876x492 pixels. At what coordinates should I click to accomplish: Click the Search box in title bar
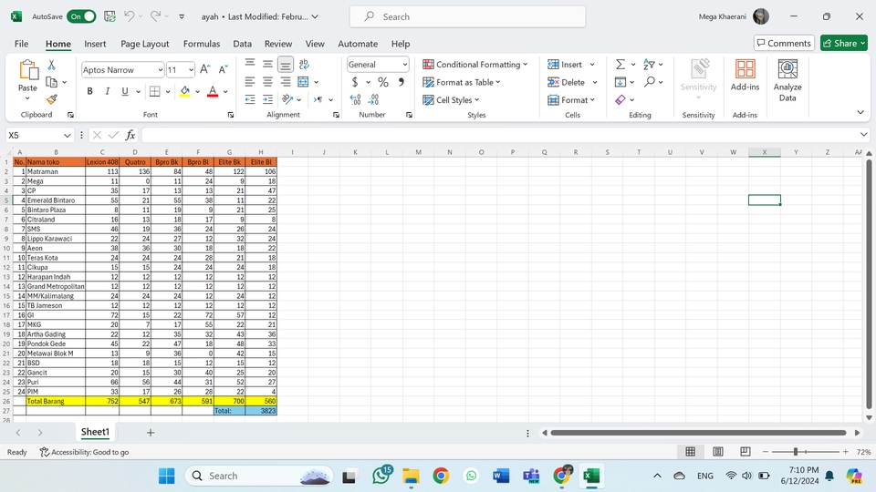(x=467, y=16)
